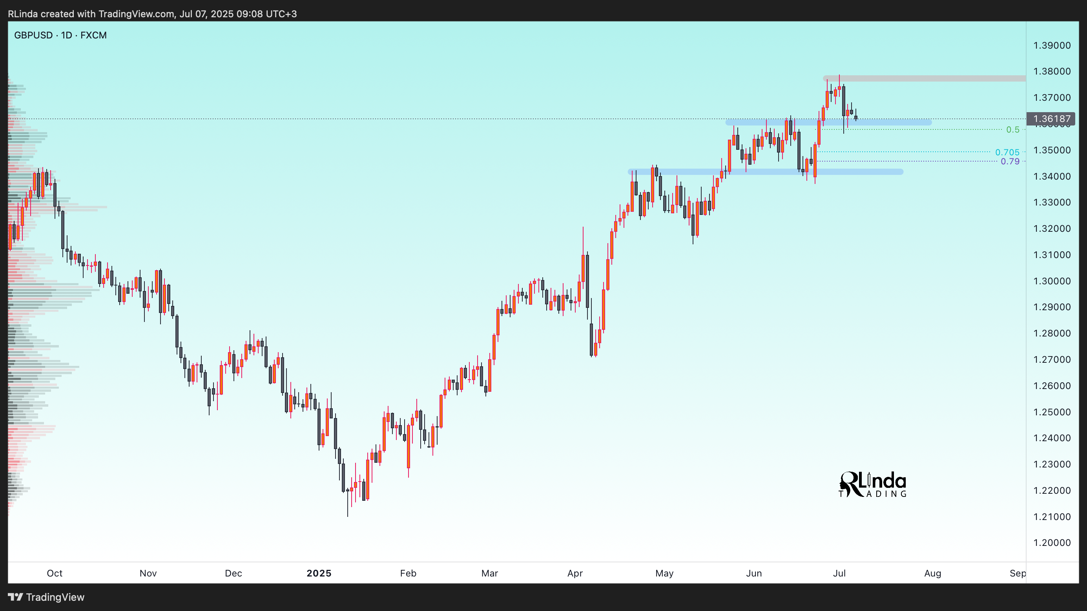Click the Nov label on time axis

pos(148,573)
